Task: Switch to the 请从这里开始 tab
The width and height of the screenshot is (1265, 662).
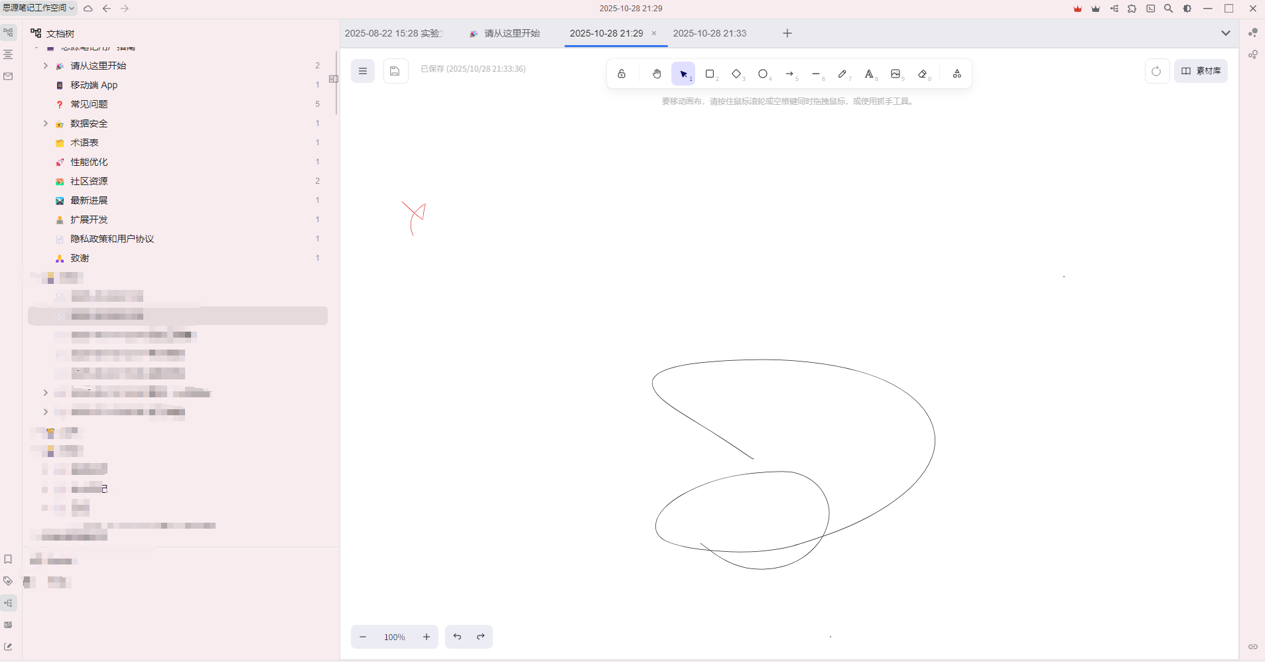Action: (x=512, y=33)
